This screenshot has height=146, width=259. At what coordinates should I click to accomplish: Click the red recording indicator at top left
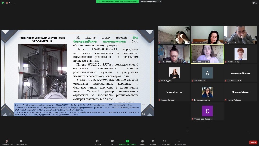tap(7, 3)
